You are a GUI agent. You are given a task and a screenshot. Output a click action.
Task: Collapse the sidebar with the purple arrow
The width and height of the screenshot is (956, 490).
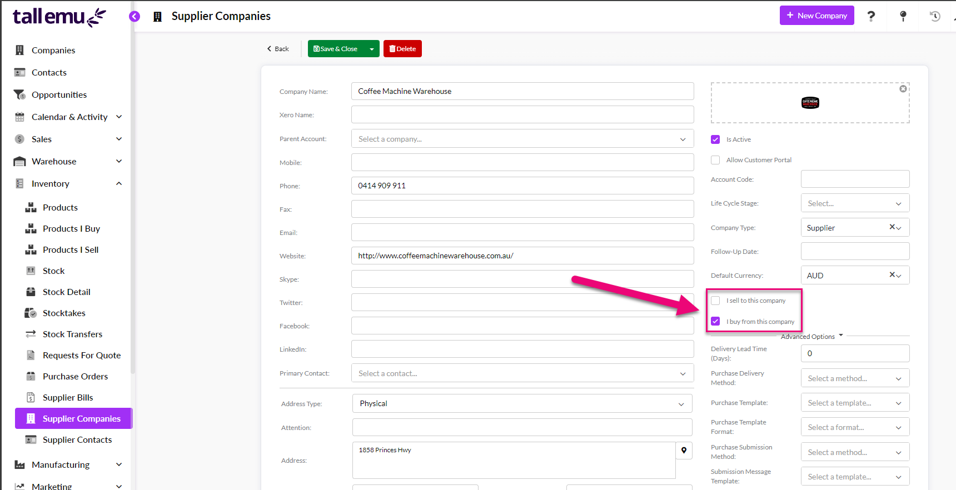click(135, 16)
